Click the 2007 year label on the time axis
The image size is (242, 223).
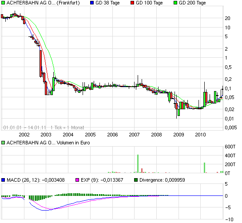pyautogui.click(x=134, y=135)
